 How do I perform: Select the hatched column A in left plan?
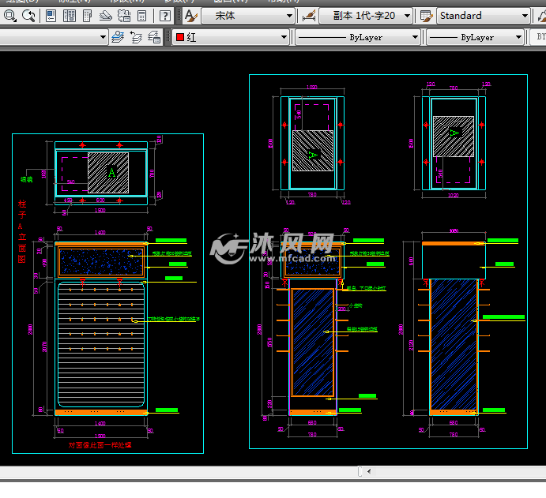tap(108, 173)
